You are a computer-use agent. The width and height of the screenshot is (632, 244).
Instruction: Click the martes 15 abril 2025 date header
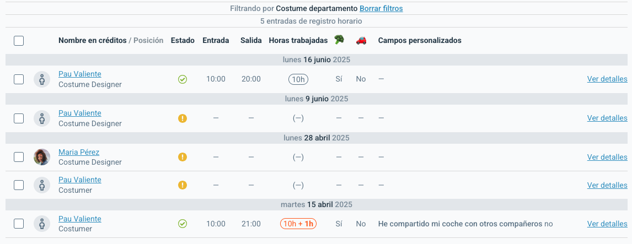[x=317, y=204]
